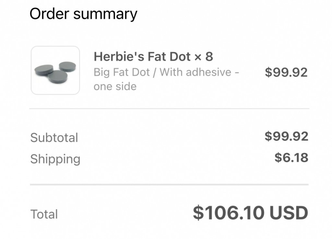Viewport: 332px width, 239px height.
Task: Click the divider line above Total
Action: point(169,185)
